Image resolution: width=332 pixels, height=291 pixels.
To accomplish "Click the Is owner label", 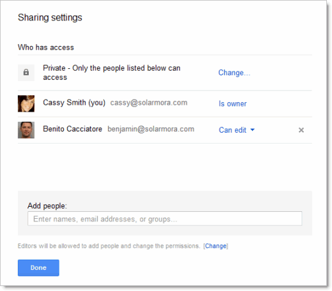I will click(232, 103).
